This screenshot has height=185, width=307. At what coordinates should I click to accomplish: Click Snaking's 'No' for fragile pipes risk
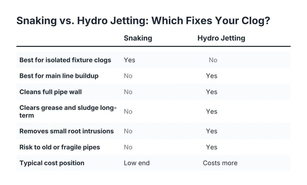tap(128, 147)
